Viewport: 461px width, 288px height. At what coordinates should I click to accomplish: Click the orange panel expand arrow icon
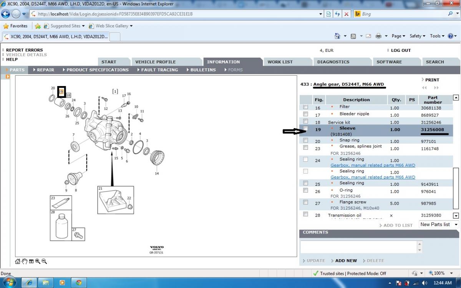coord(7,77)
